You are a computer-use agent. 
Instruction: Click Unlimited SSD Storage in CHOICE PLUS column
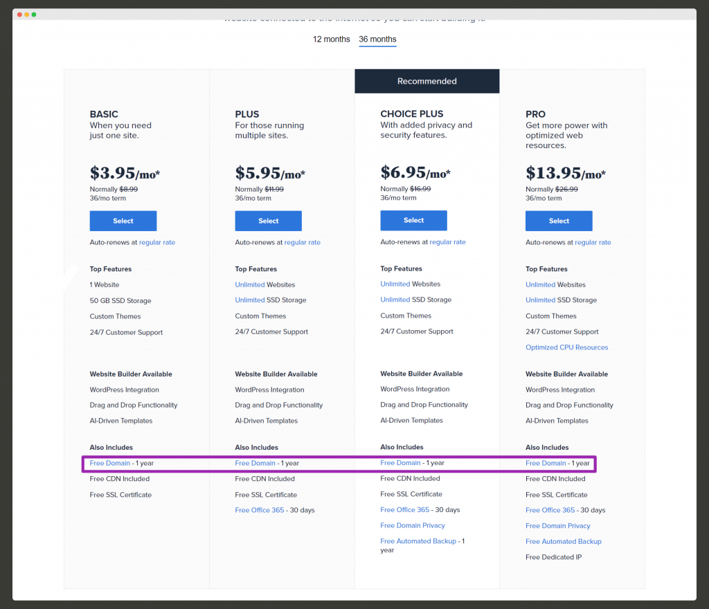395,300
